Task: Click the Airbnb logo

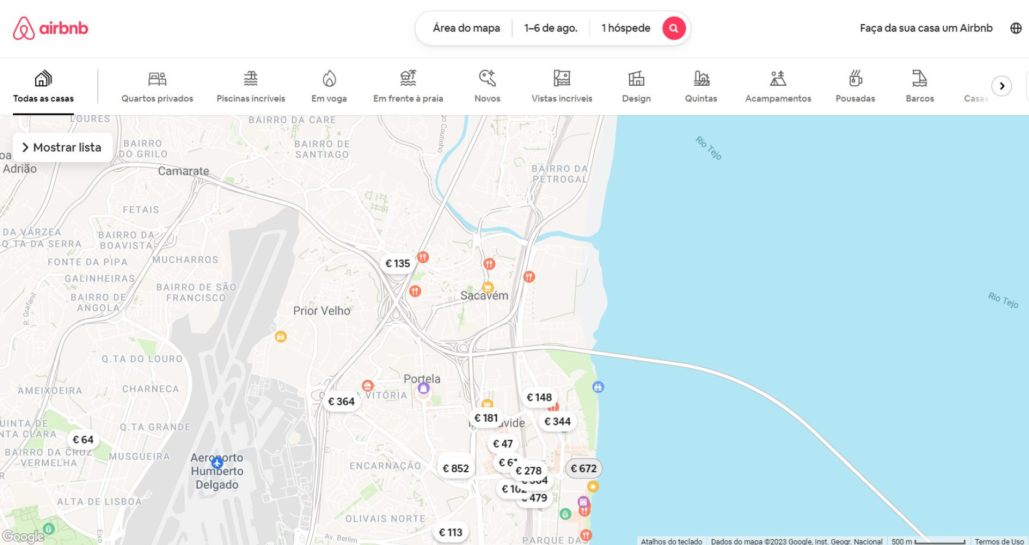Action: (x=50, y=28)
